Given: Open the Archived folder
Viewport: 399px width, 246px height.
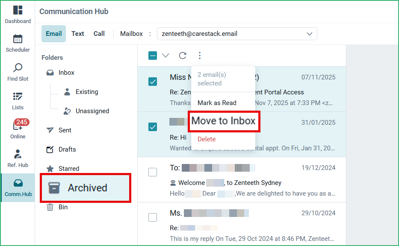Looking at the screenshot, I should (x=86, y=188).
